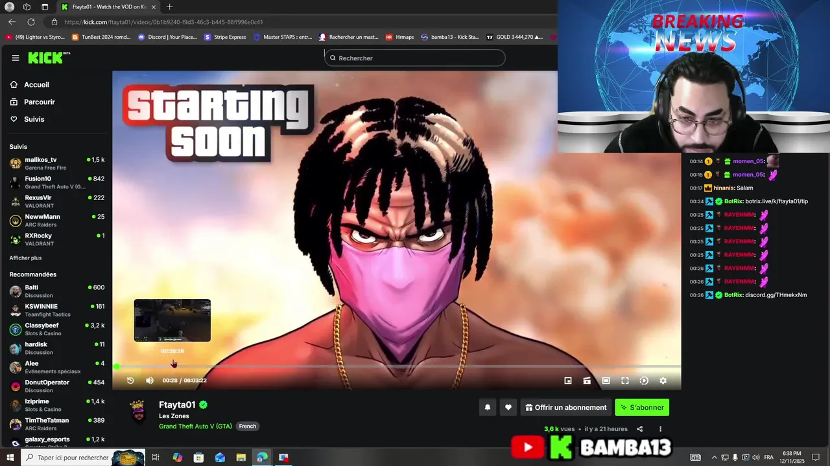Open NewwMann channel in sidebar
The width and height of the screenshot is (830, 466).
point(57,220)
